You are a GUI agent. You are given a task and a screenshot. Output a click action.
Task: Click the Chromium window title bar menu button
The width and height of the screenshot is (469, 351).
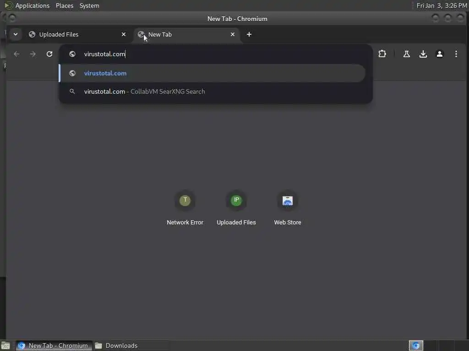pyautogui.click(x=12, y=18)
